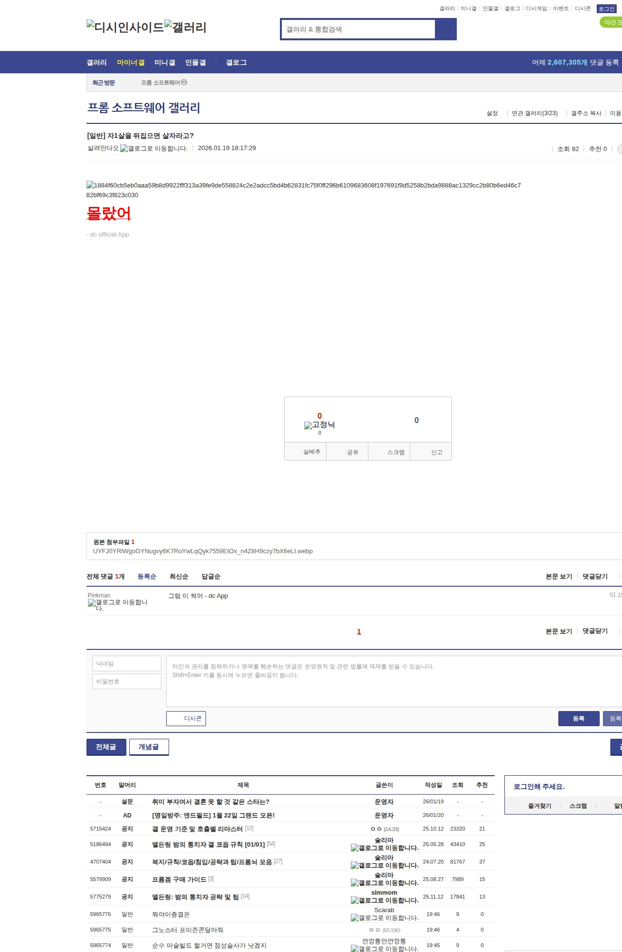Toggle the green 야간 모드 night mode switch
The height and width of the screenshot is (952, 622).
611,22
